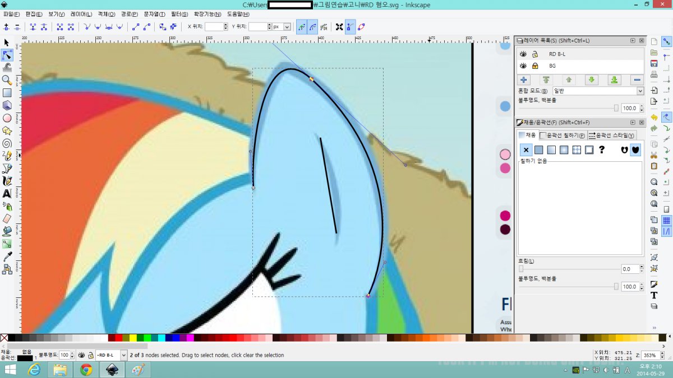Open the 편집(E) menu
This screenshot has width=673, height=378.
pyautogui.click(x=34, y=13)
